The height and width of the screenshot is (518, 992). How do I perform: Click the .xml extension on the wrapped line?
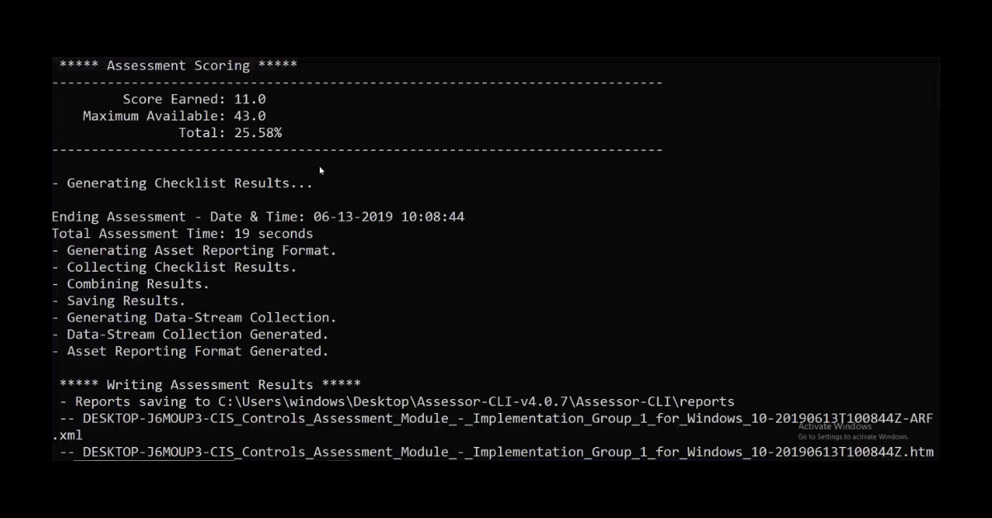[67, 435]
